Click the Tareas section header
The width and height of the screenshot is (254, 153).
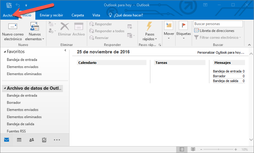pos(180,63)
